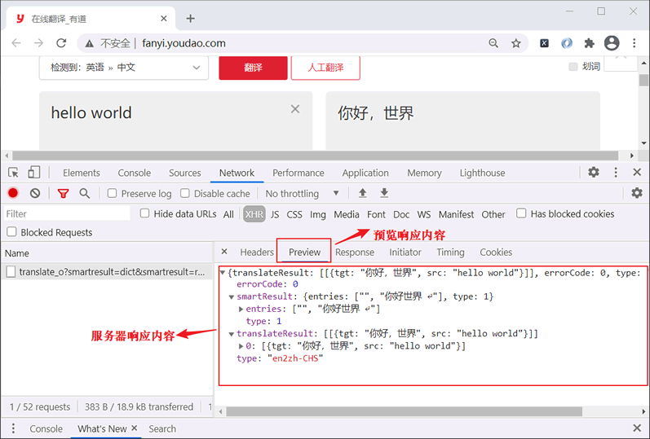Open the Sources tab
This screenshot has width=650, height=439.
185,173
